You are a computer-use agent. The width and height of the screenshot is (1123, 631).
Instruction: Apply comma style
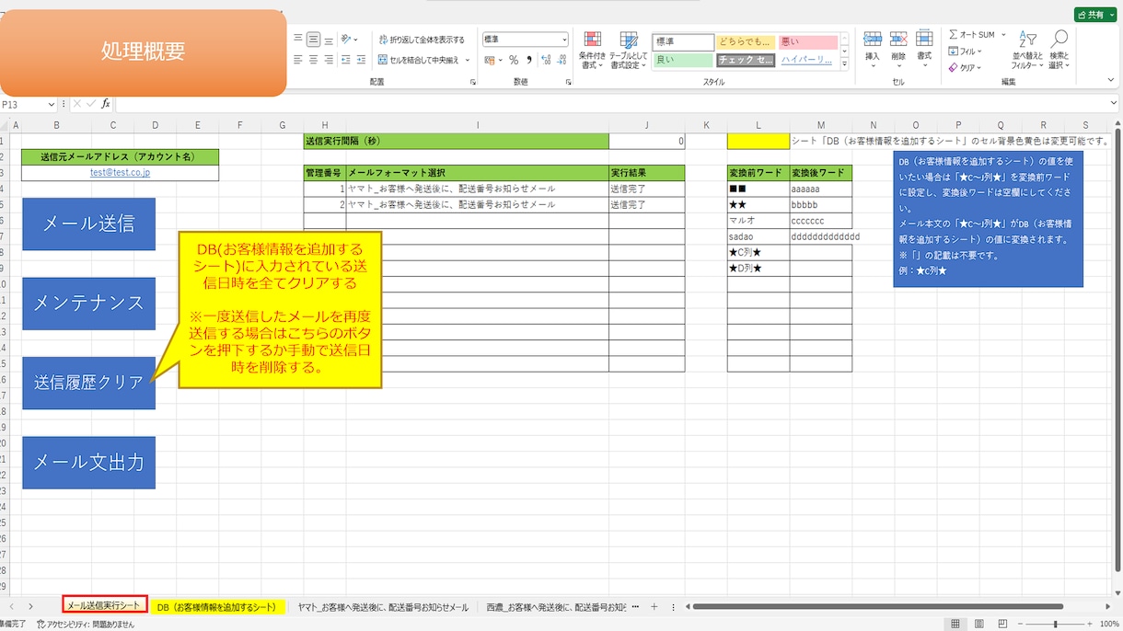tap(529, 60)
